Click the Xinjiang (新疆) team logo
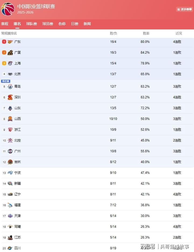Image resolution: width=194 pixels, height=252 pixels. click(x=10, y=184)
